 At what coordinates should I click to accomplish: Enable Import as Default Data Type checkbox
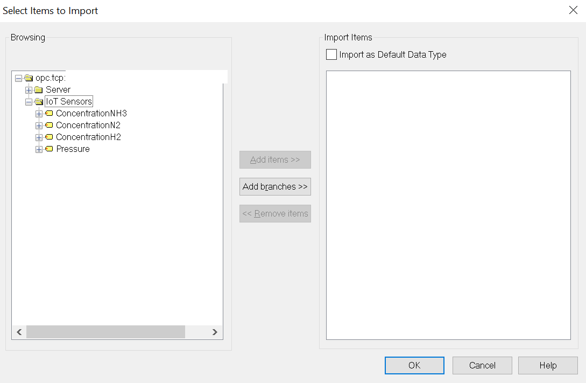[x=331, y=54]
